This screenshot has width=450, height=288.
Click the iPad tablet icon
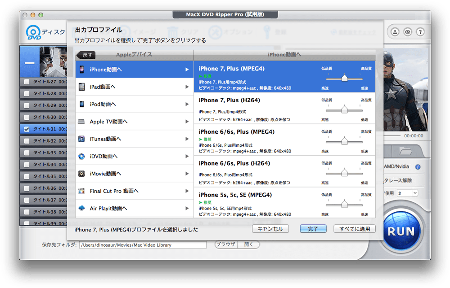pyautogui.click(x=82, y=87)
